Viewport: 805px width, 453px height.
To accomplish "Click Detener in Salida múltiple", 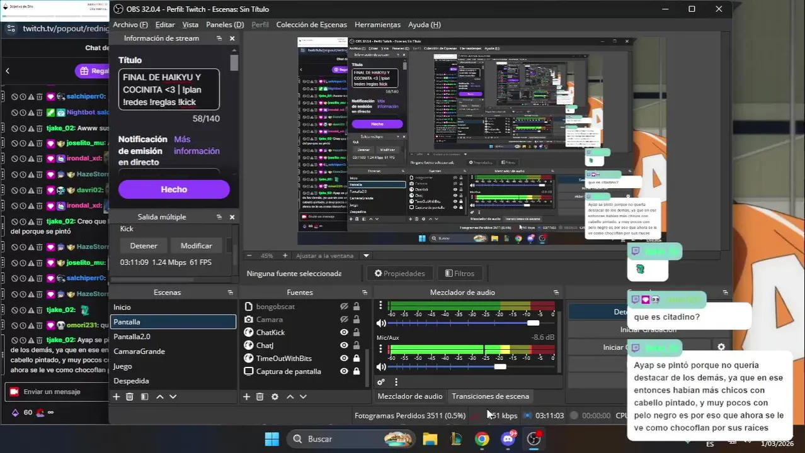I will 144,246.
